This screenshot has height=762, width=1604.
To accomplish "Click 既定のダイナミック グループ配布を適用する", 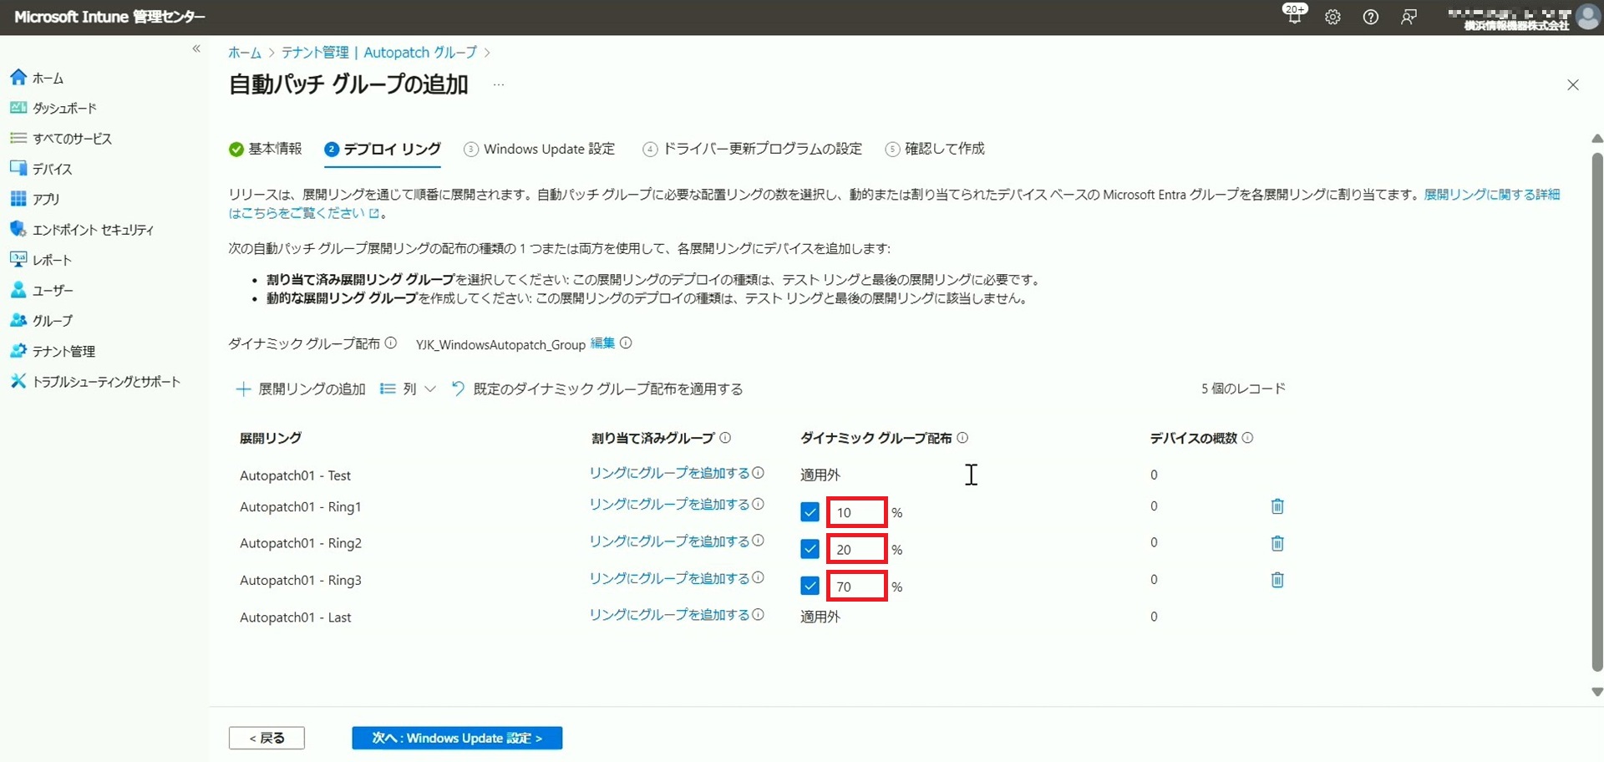I will click(x=596, y=389).
